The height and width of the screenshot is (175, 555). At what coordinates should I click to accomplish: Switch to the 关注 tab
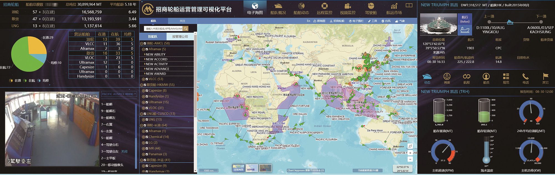click(x=182, y=21)
